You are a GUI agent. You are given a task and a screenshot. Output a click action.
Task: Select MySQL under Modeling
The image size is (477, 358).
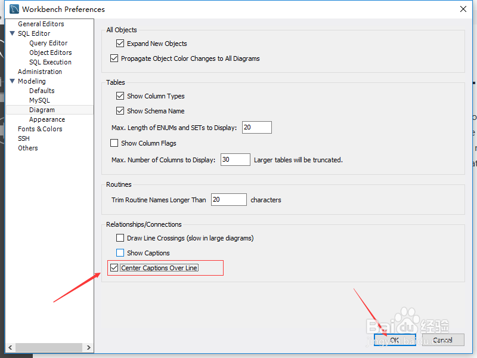click(39, 100)
